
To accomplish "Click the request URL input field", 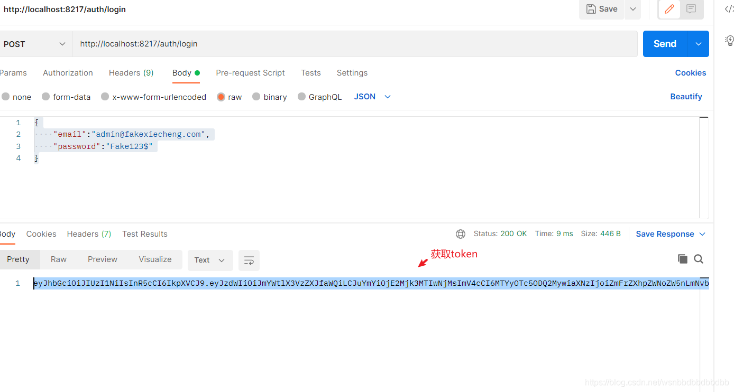I will [x=355, y=44].
